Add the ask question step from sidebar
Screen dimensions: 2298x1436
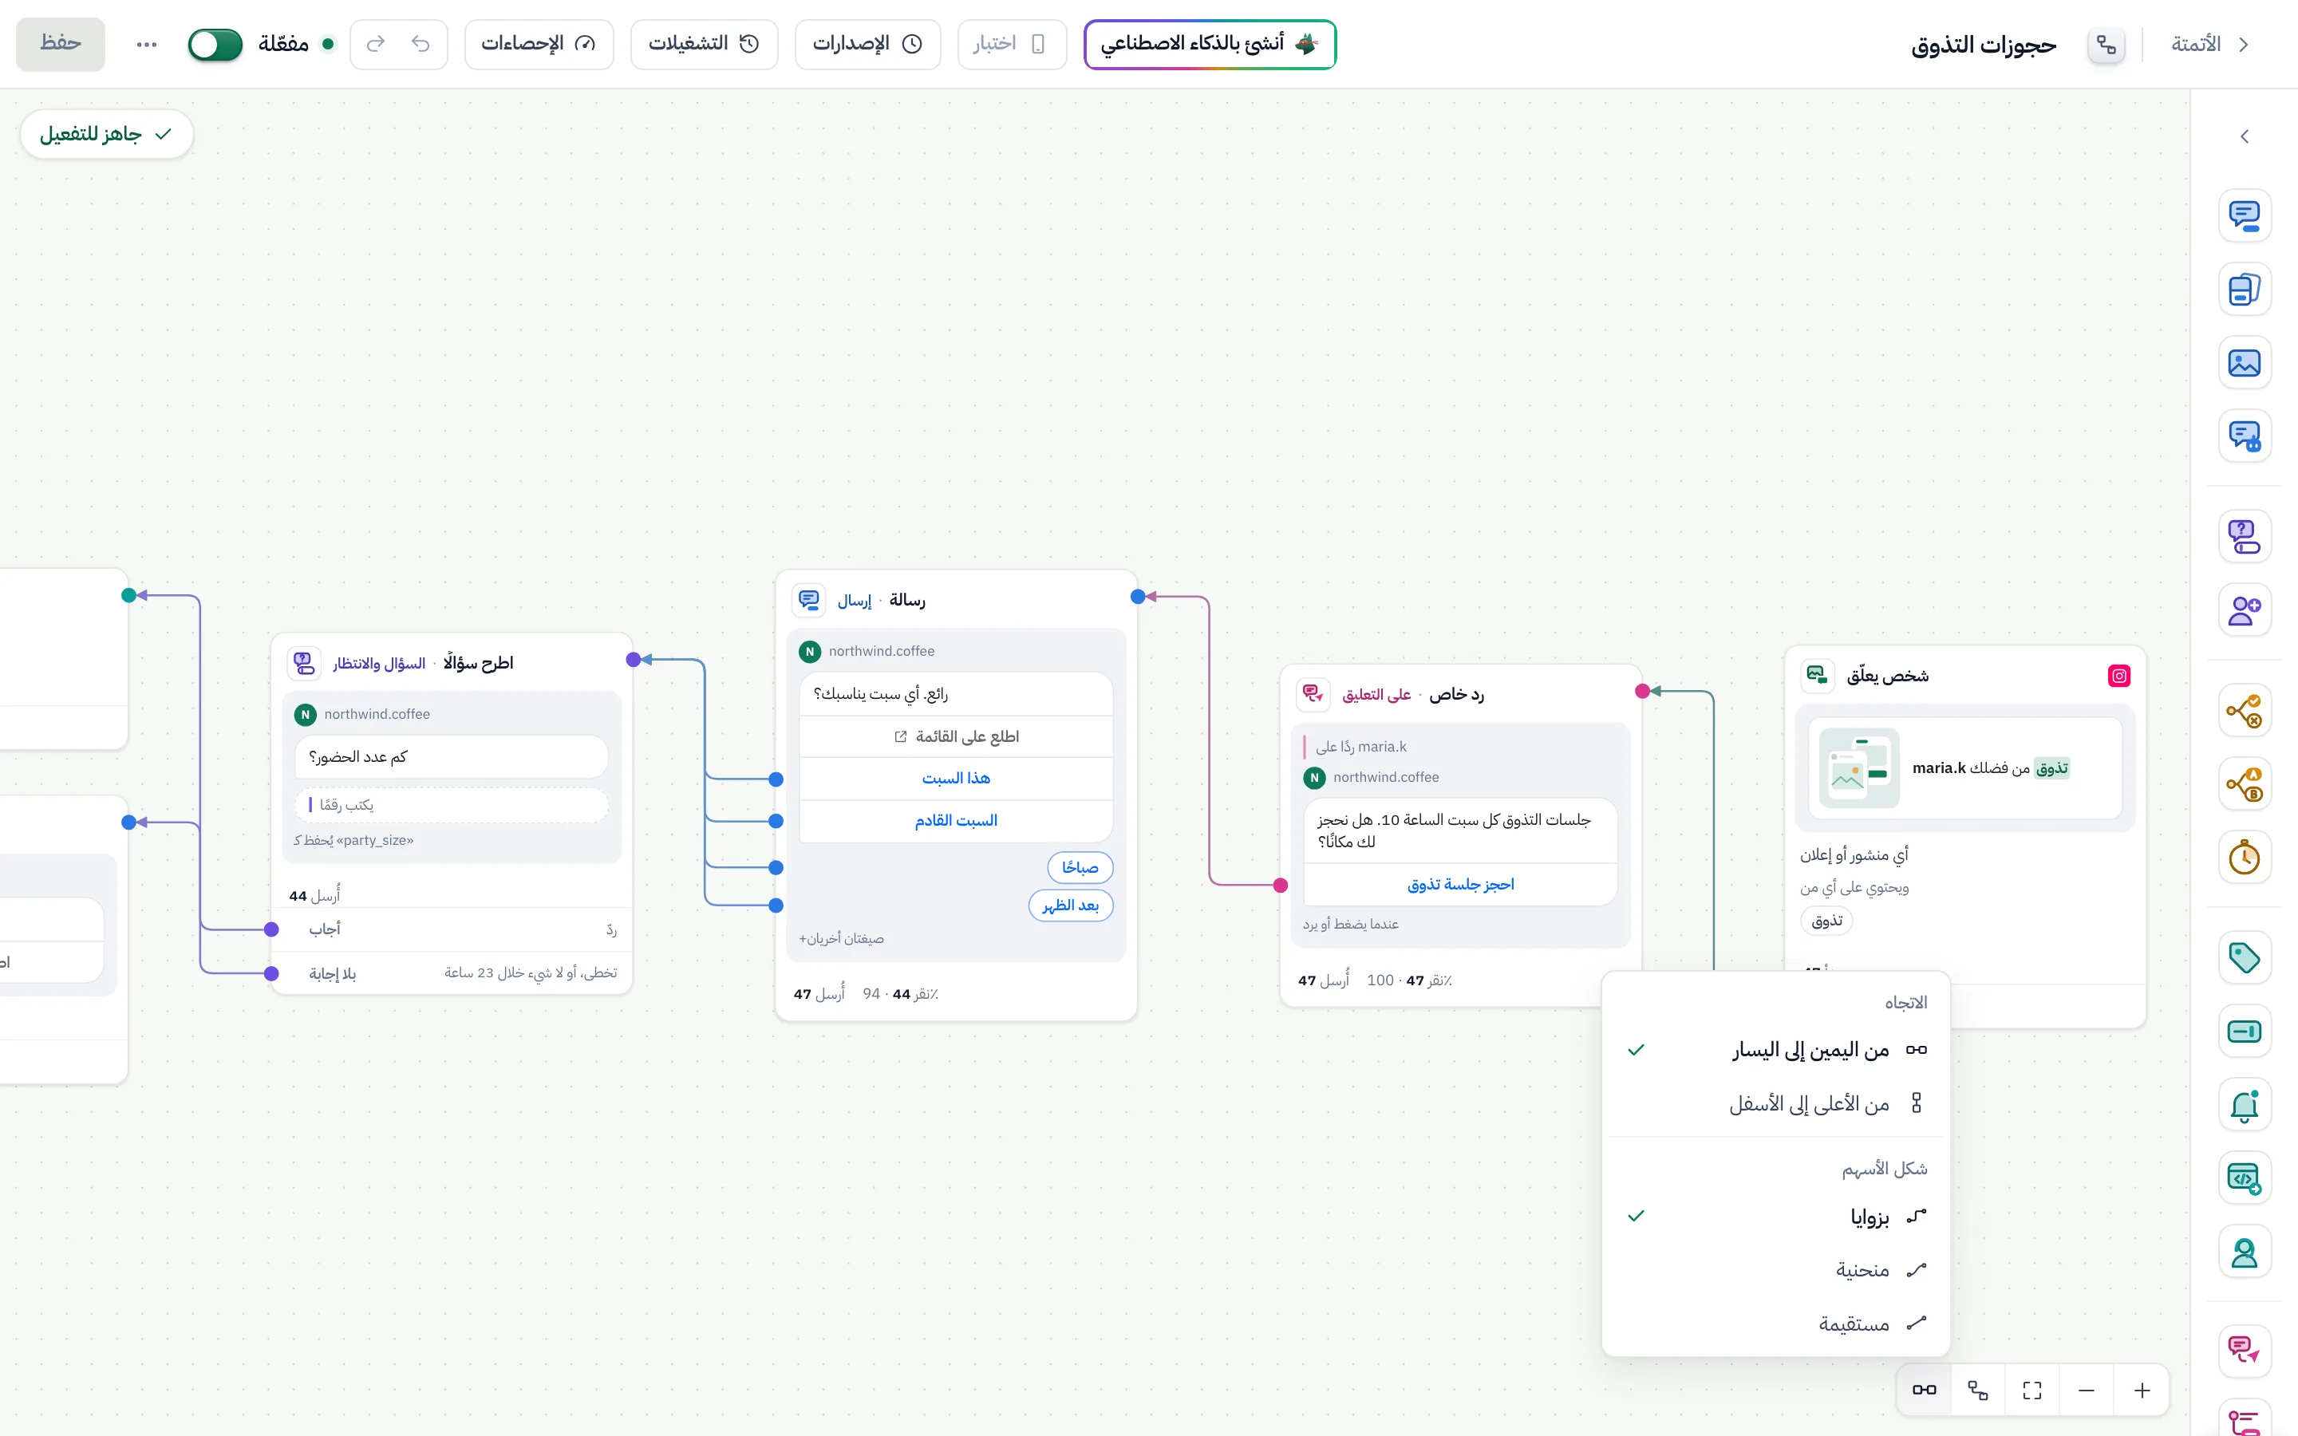(x=2244, y=537)
